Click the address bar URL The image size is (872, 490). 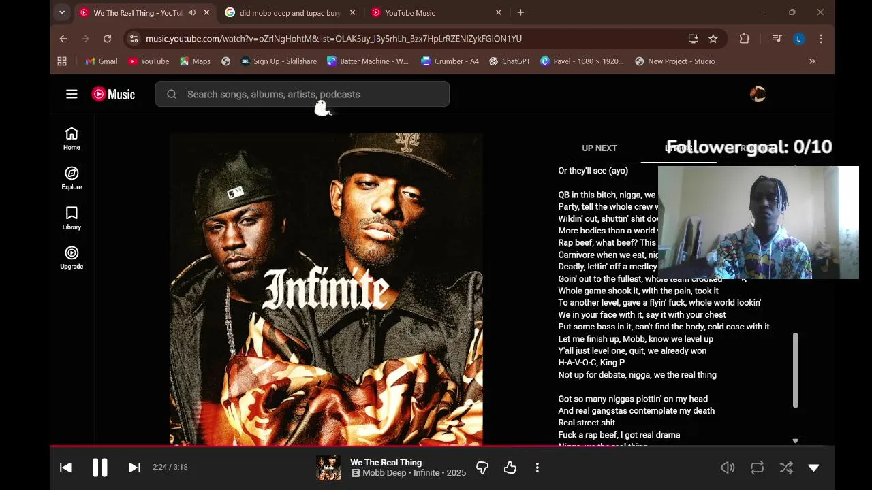[334, 39]
